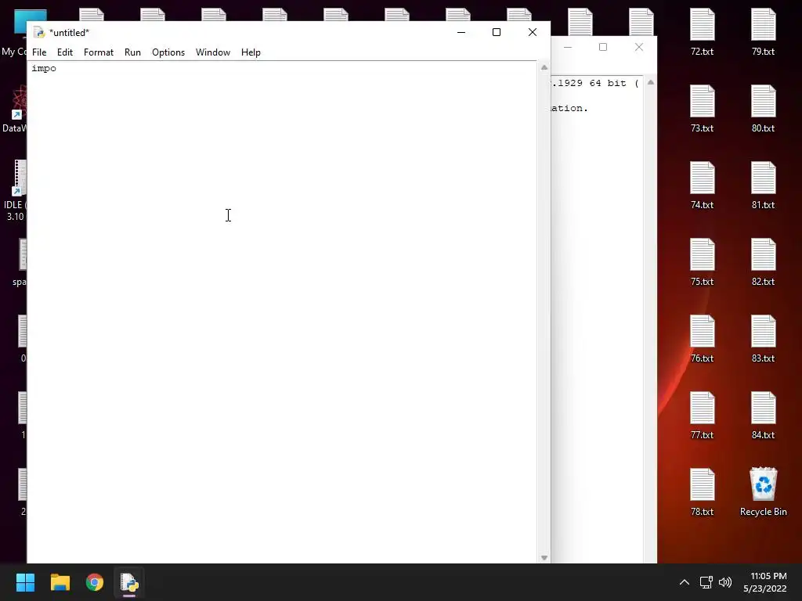Click the editor scrollbar up arrow
Viewport: 802px width, 601px height.
point(544,67)
